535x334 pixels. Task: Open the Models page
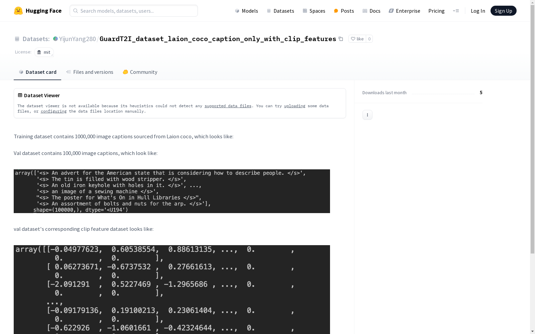(246, 11)
